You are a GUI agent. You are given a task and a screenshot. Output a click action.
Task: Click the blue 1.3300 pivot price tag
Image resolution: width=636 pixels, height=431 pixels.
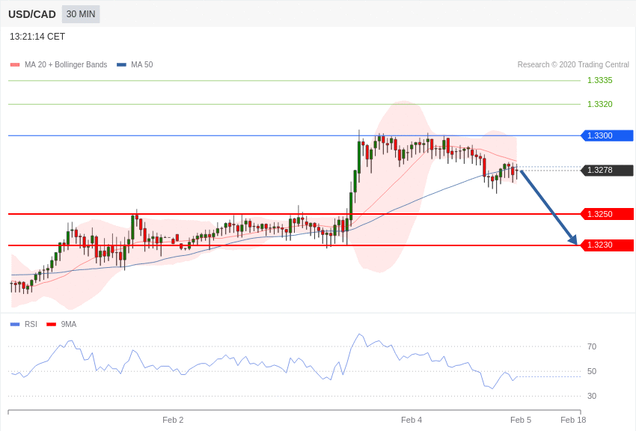point(608,135)
